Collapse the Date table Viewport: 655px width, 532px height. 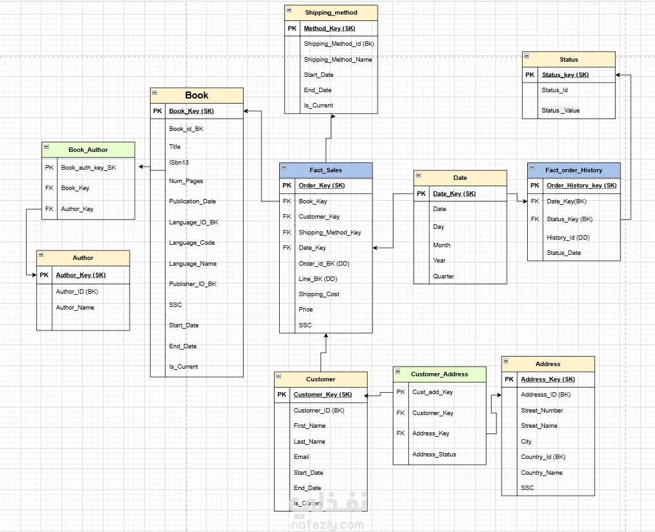(x=418, y=175)
